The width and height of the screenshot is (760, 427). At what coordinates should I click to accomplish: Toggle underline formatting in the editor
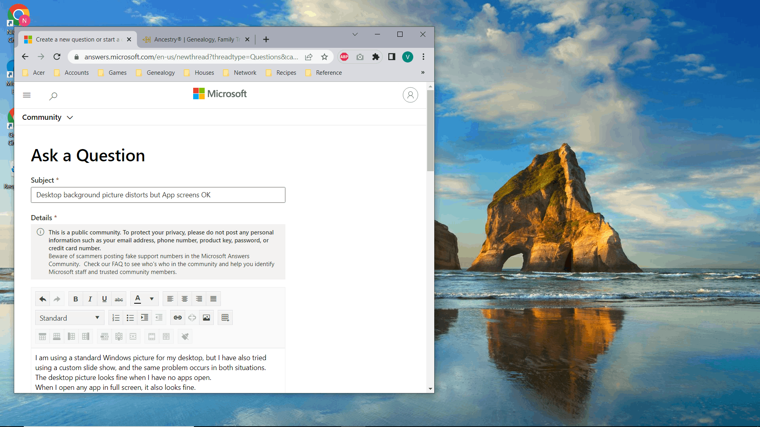[x=104, y=299]
